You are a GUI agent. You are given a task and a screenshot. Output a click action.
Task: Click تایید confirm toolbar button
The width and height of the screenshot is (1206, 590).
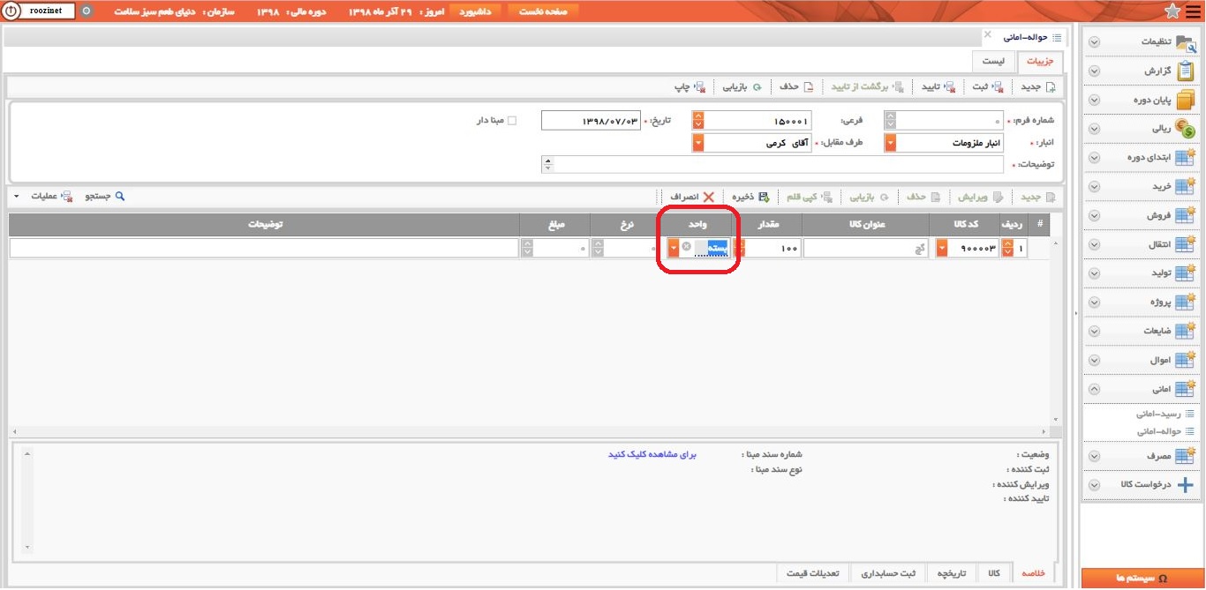(x=938, y=86)
